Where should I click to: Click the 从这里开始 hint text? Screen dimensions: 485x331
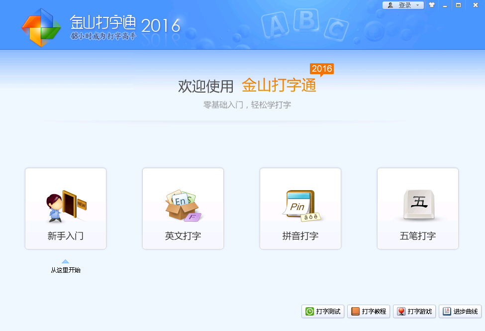(66, 270)
